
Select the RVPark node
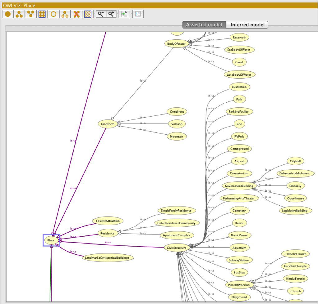[239, 136]
